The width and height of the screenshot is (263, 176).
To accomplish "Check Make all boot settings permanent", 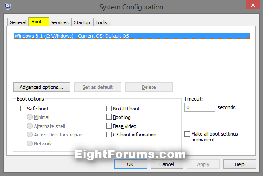I will click(x=187, y=134).
